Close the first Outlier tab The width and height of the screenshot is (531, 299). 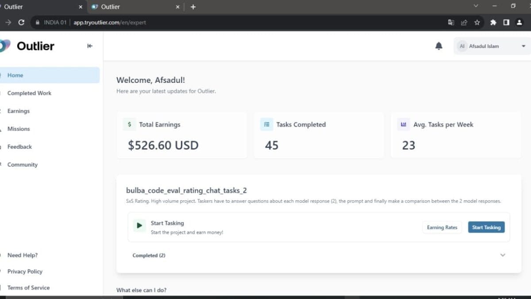(80, 7)
